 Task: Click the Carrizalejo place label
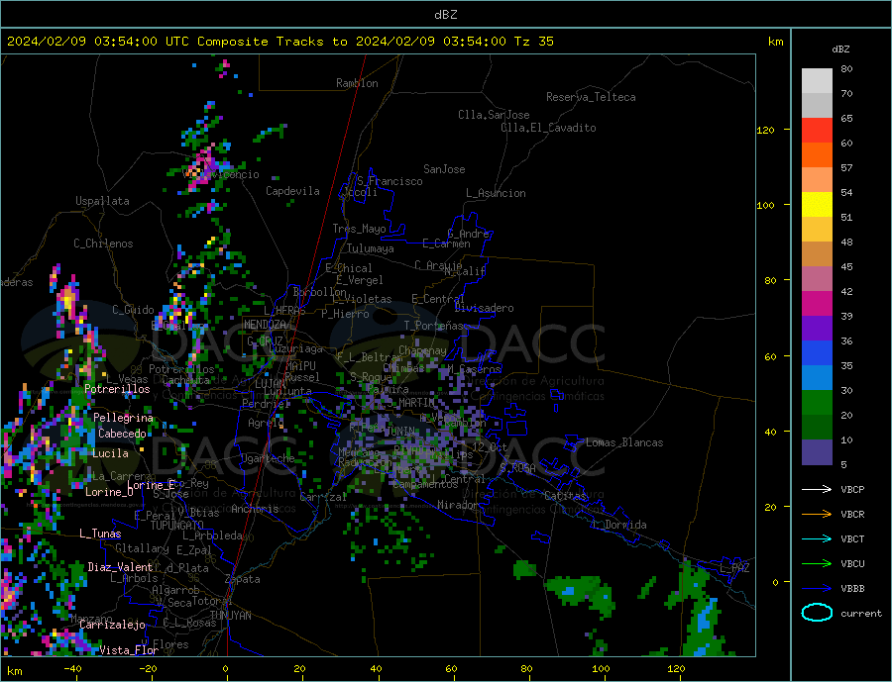point(112,625)
